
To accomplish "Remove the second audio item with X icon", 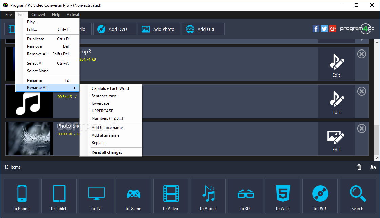I will click(x=362, y=91).
